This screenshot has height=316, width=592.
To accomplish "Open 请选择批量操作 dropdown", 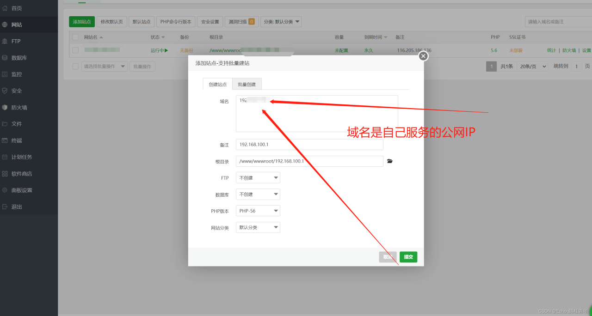I will pyautogui.click(x=105, y=67).
